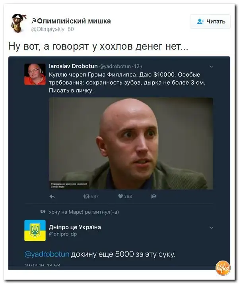The image size is (239, 284).
Task: Open the attached photo of bald man
Action: 131,143
